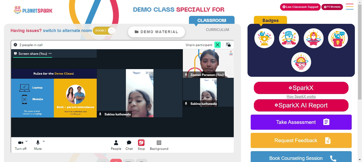Click the switch to alternate room text

[67, 31]
